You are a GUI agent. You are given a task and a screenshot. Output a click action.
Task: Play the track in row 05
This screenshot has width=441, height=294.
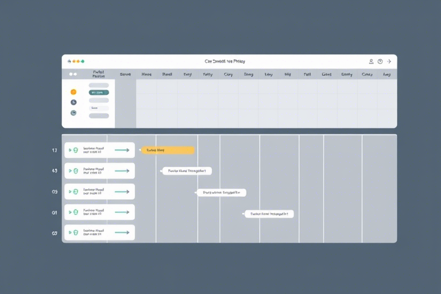tap(70, 192)
